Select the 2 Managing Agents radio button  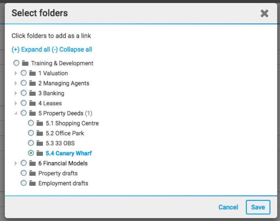[x=24, y=83]
